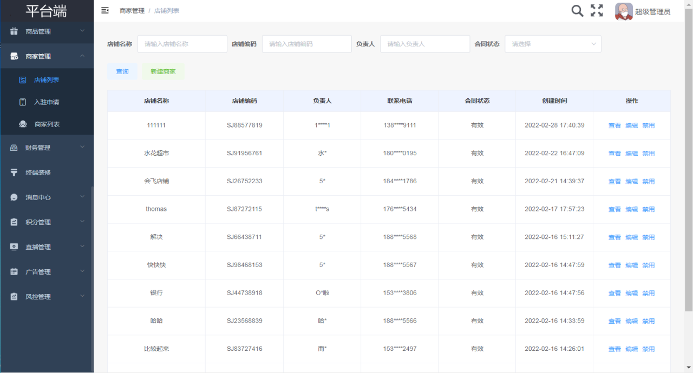693x373 pixels.
Task: Click 禁用 for store 快快快
Action: (x=648, y=265)
